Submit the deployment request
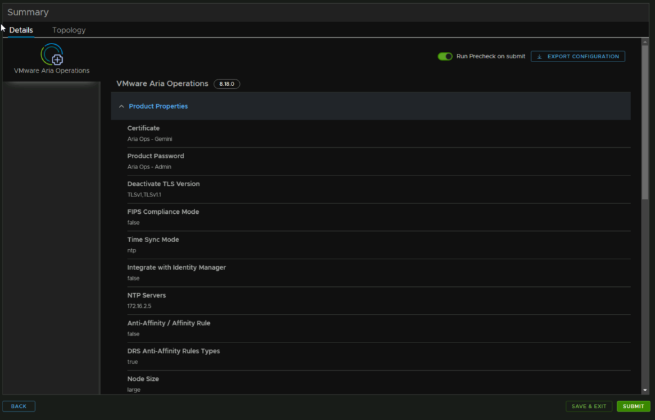655x420 pixels. pyautogui.click(x=633, y=406)
